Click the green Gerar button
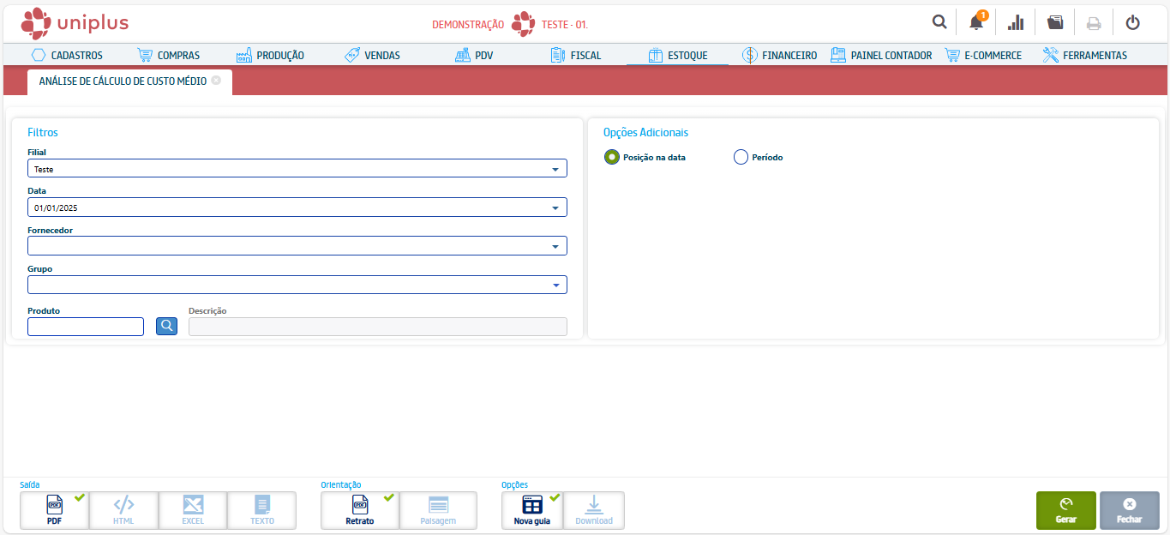This screenshot has width=1170, height=535. point(1065,510)
